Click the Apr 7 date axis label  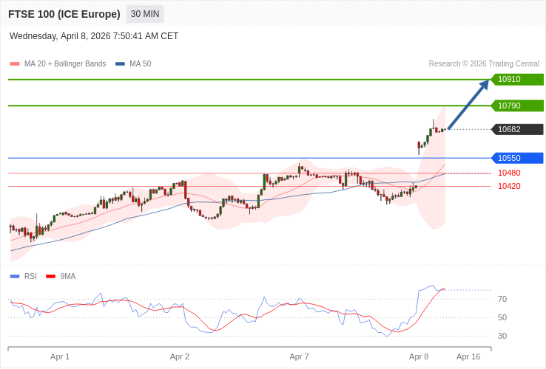[x=299, y=356]
